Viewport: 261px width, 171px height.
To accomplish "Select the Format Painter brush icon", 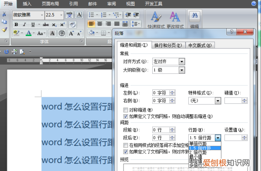I will (4, 30).
